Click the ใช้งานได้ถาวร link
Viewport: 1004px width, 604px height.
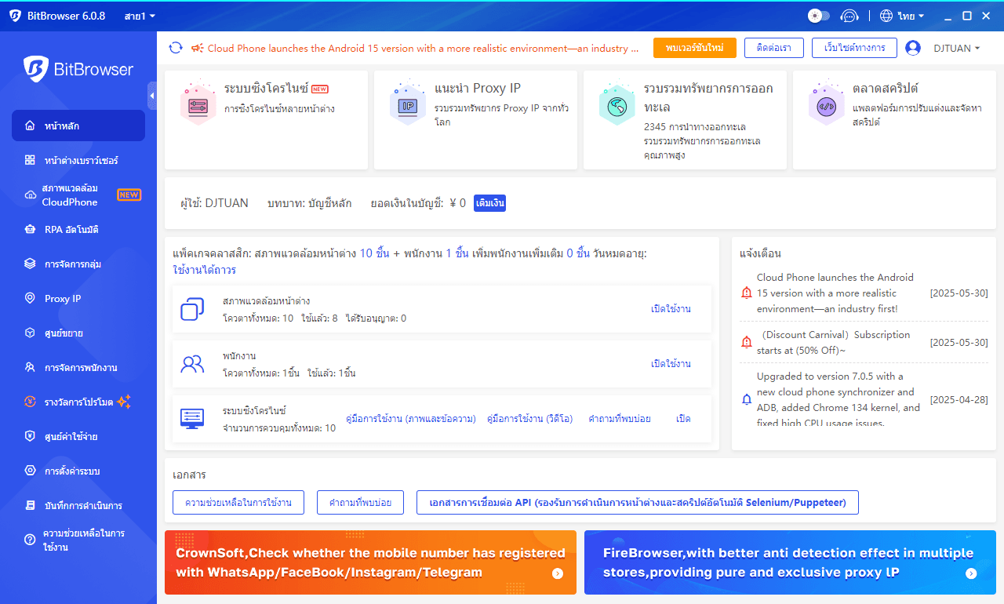204,270
